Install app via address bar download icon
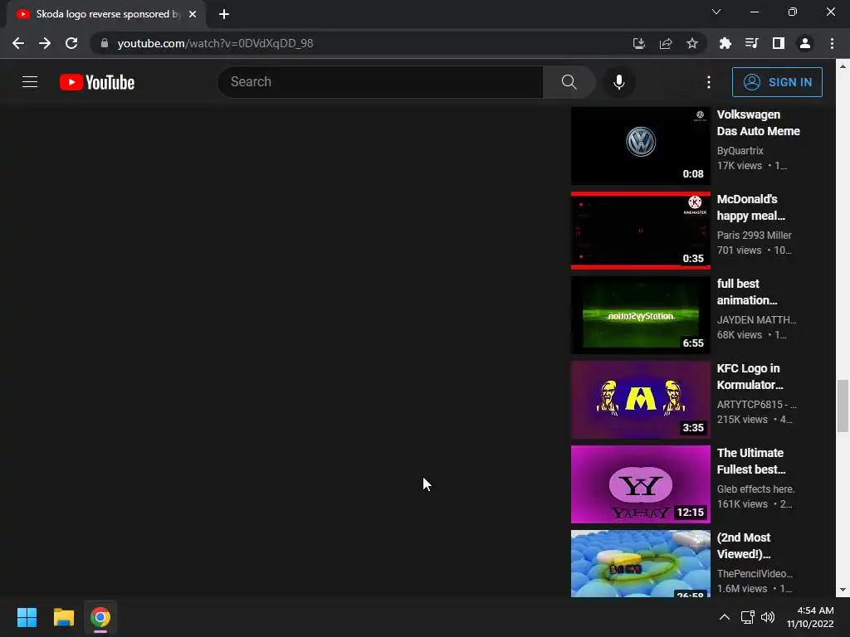850x637 pixels. point(639,43)
